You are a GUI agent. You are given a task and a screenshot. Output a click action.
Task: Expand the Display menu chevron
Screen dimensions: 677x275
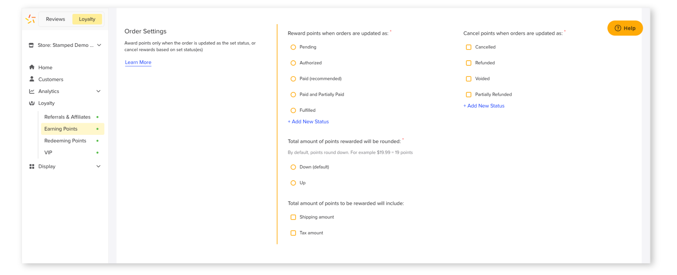tap(99, 166)
